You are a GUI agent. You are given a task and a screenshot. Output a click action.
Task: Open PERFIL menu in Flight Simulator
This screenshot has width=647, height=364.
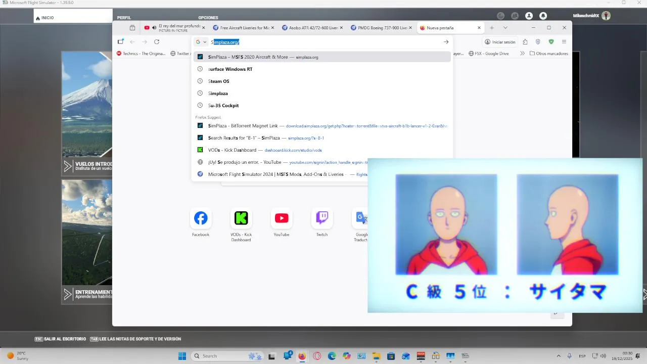pyautogui.click(x=124, y=18)
